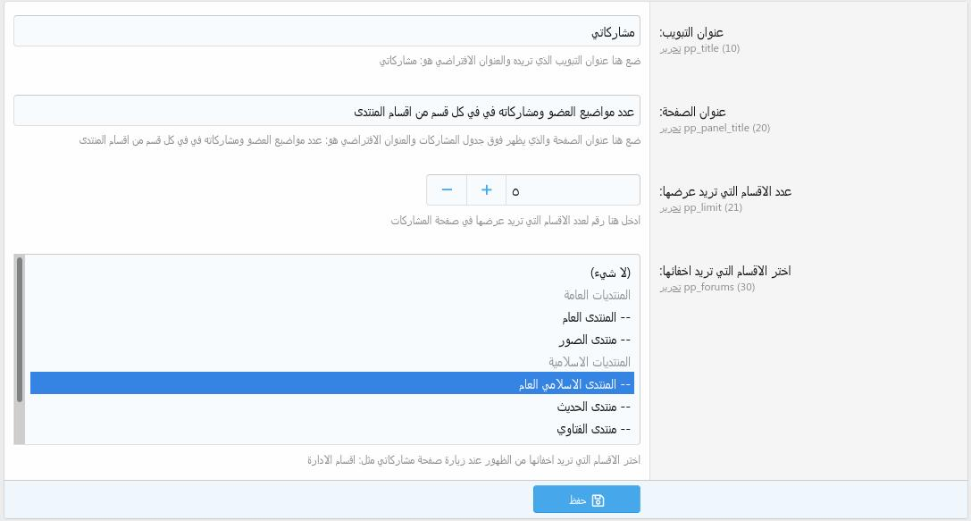This screenshot has width=971, height=521.
Task: Select منتدى الحديث in the forums list
Action: [x=593, y=407]
